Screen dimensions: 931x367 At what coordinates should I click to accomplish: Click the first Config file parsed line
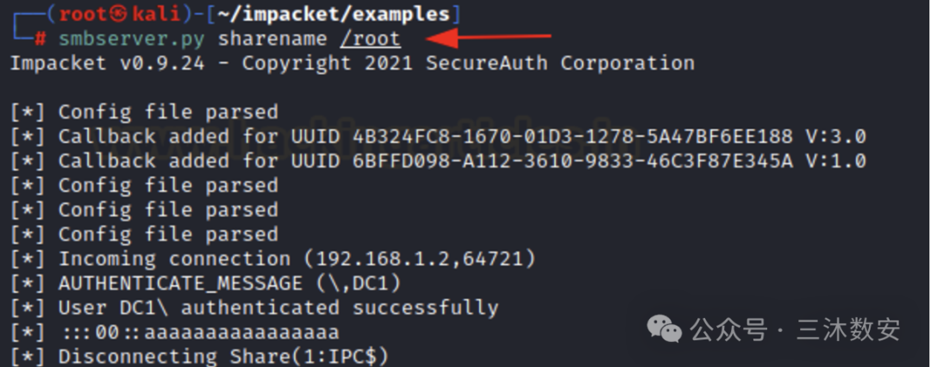tap(144, 112)
